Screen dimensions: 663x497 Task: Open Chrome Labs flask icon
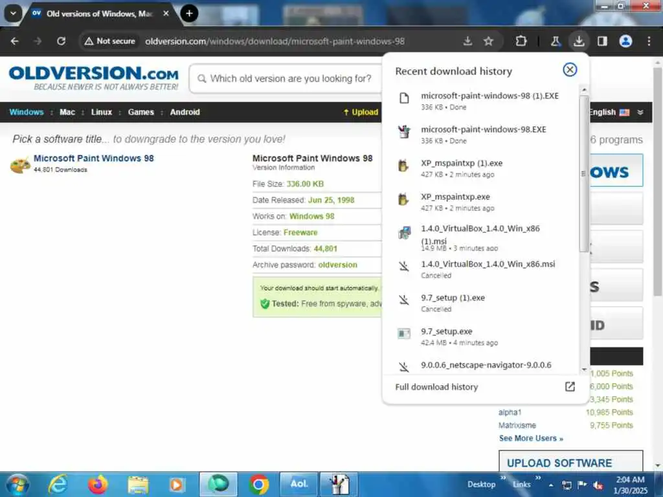(555, 41)
